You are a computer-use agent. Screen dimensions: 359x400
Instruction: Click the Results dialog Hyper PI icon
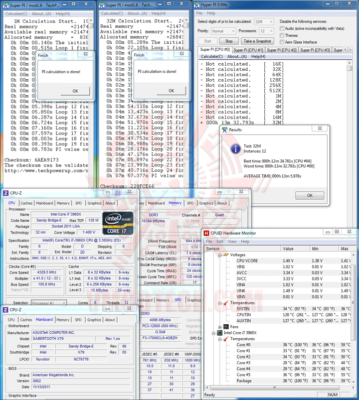225,130
